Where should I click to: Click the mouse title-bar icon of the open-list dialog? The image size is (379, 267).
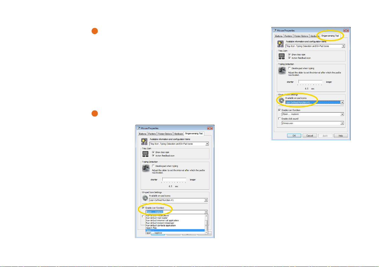point(138,128)
